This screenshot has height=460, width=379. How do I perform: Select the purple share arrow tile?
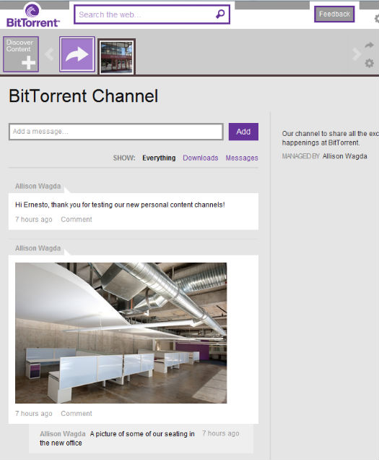click(x=77, y=54)
